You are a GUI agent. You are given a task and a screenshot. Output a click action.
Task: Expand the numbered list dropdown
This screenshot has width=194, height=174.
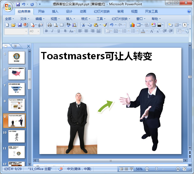[x=129, y=31]
